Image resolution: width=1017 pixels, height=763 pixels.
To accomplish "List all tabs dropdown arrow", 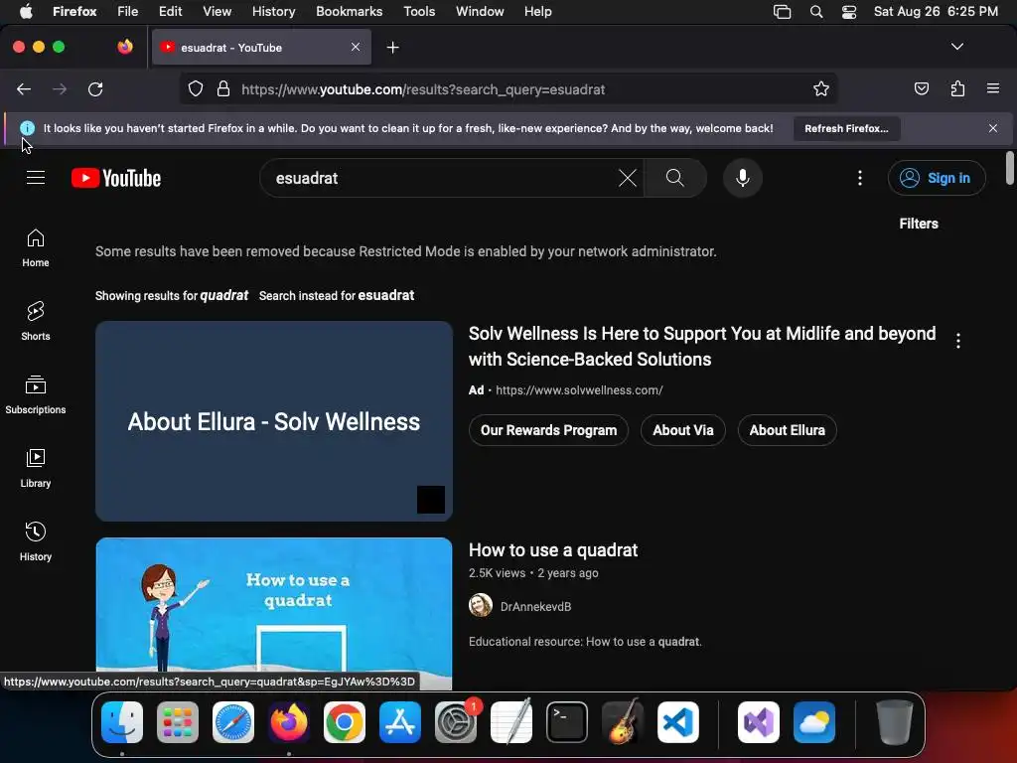I will pos(956,47).
